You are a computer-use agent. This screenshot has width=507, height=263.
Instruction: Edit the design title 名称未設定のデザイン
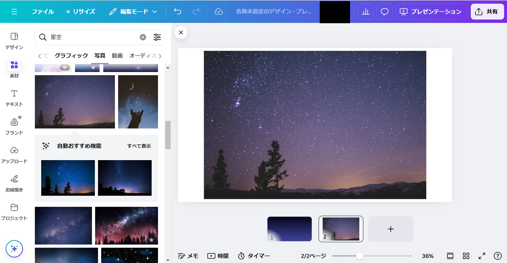tap(274, 12)
